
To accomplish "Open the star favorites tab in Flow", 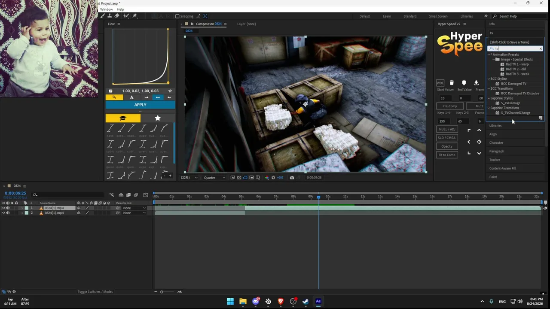I will (x=157, y=118).
